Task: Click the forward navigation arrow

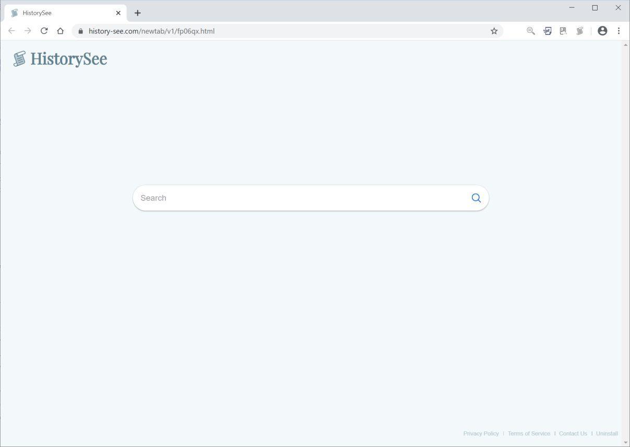Action: pyautogui.click(x=28, y=31)
